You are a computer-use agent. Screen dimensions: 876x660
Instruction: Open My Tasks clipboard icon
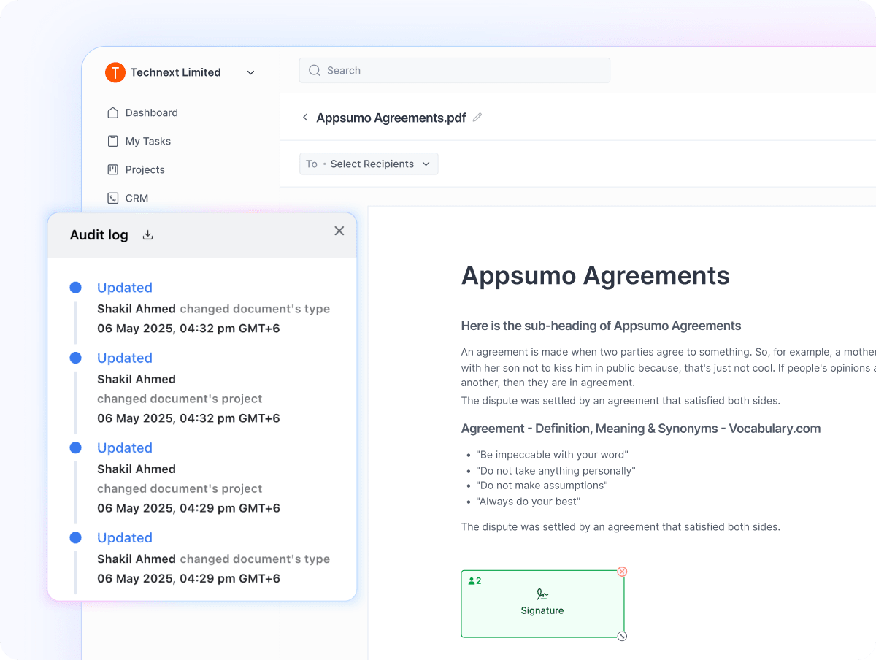(112, 141)
